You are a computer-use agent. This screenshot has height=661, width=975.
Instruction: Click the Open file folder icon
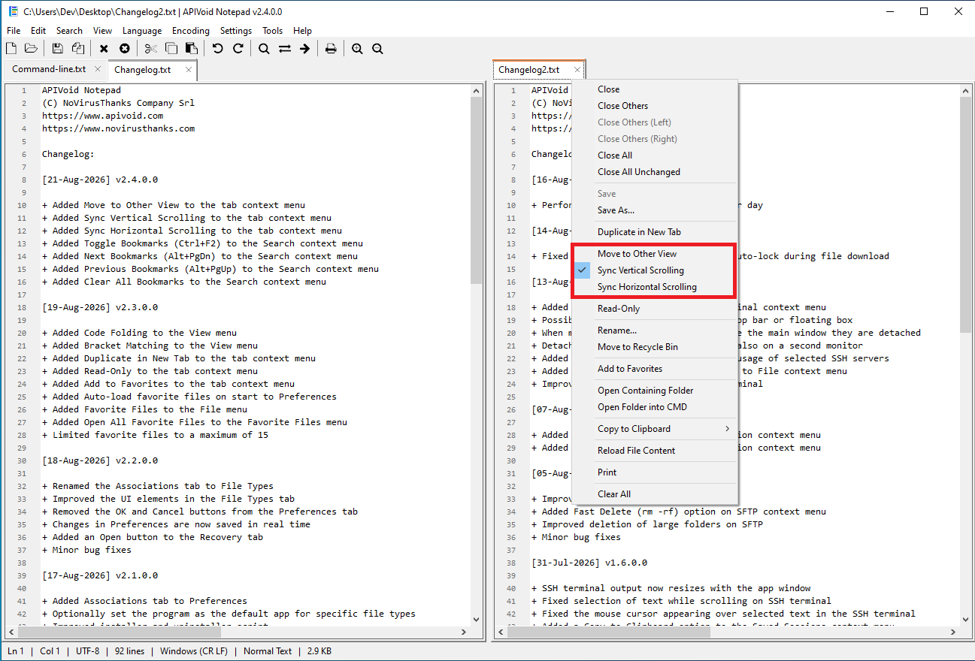pyautogui.click(x=31, y=49)
